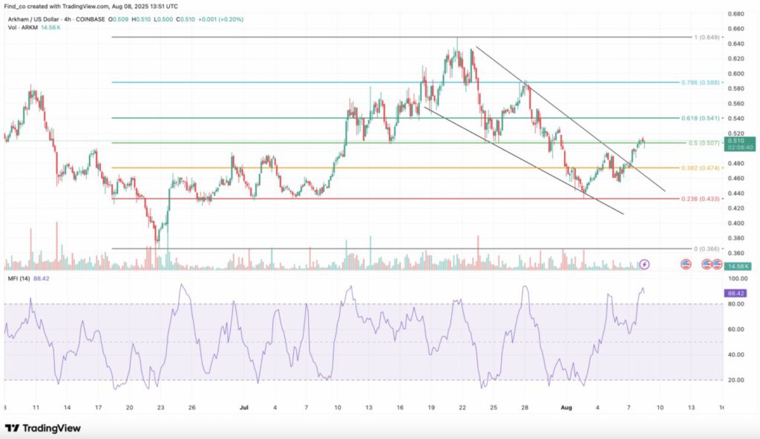The image size is (760, 439).
Task: Click the purple lightning bolt event icon
Action: (645, 264)
